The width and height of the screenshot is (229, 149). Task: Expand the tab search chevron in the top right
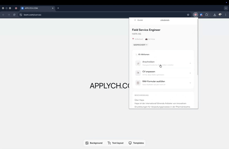(226, 8)
